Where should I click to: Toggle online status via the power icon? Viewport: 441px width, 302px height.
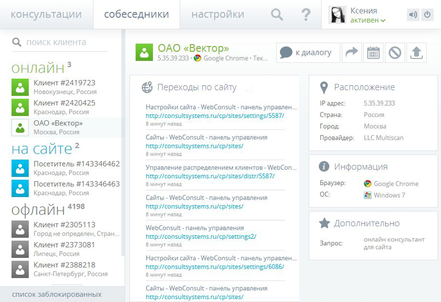click(x=427, y=14)
